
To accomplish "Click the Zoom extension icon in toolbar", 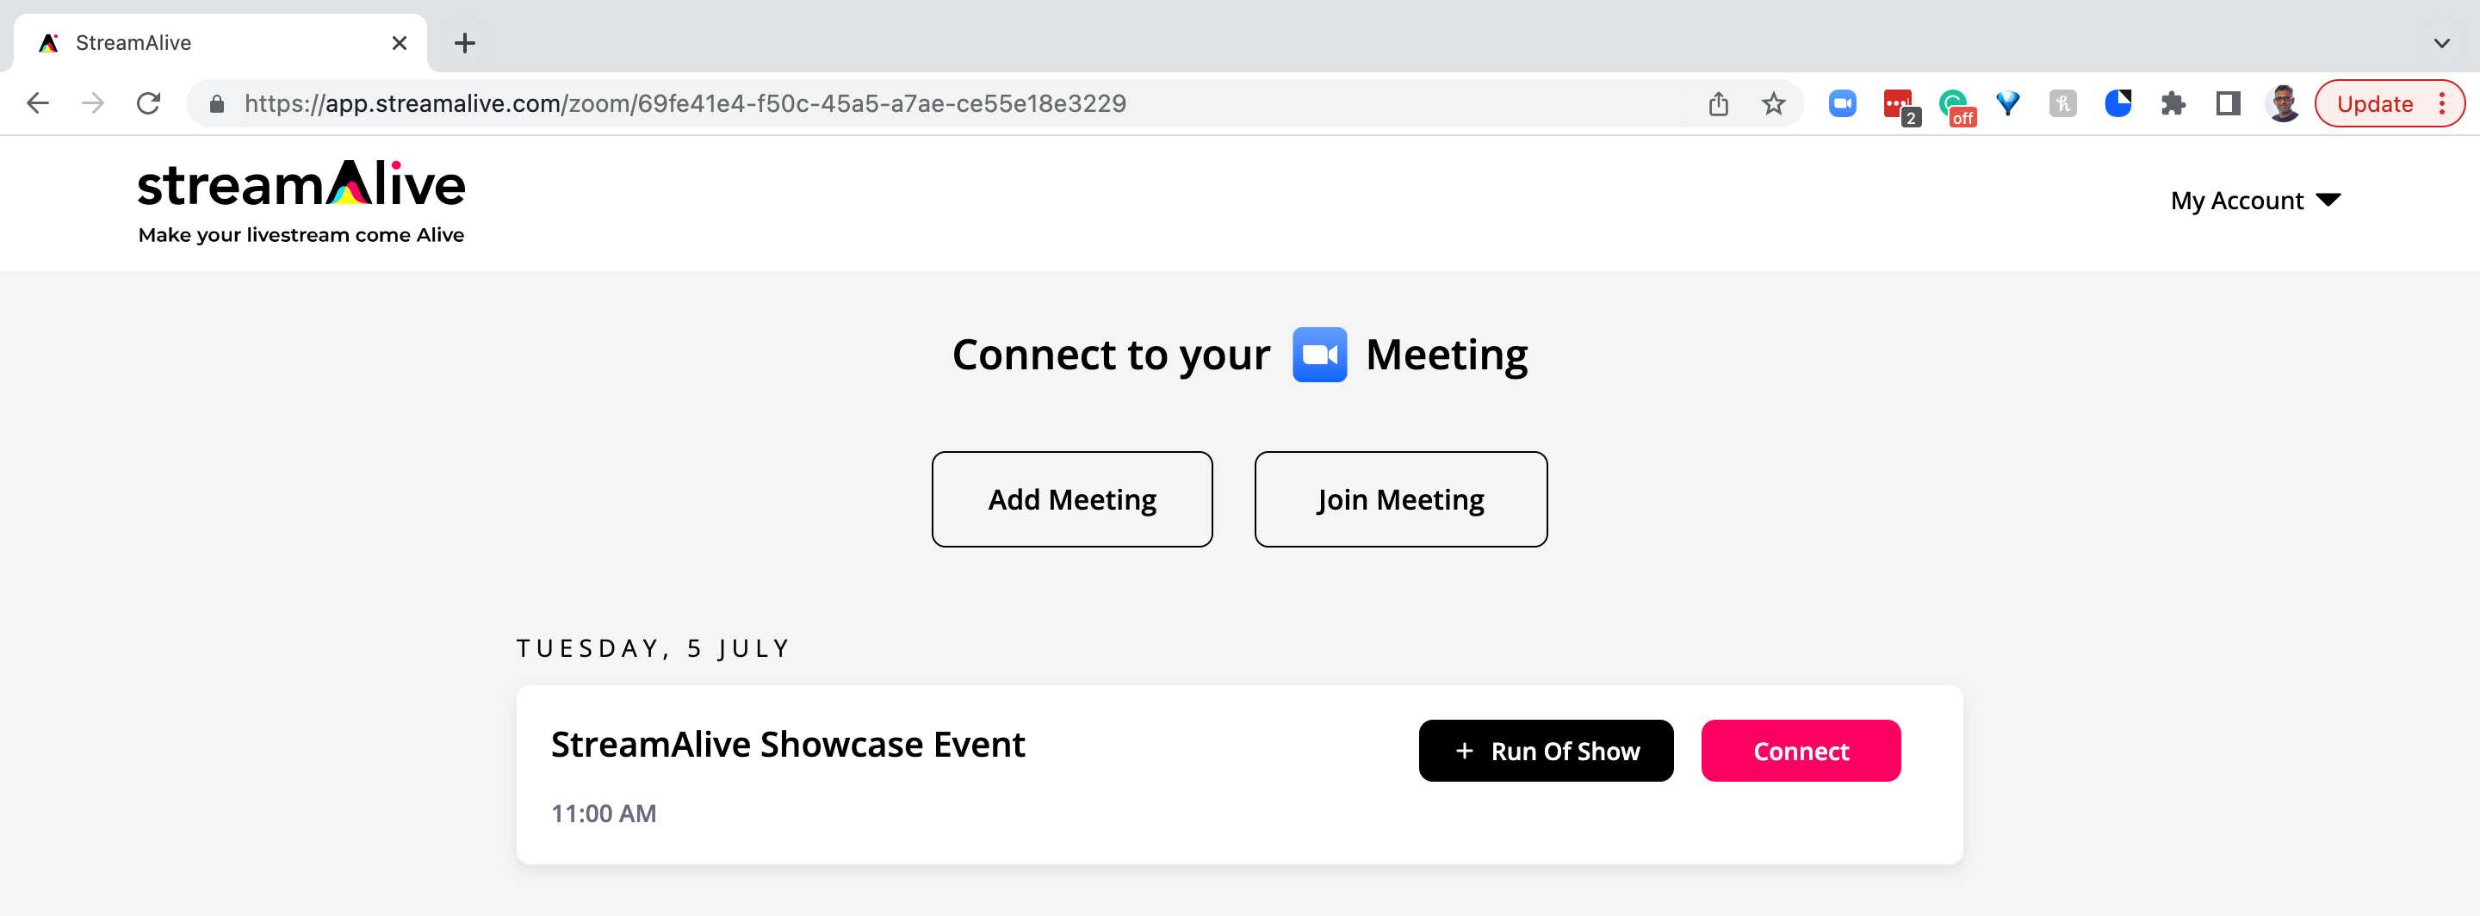I will pyautogui.click(x=1842, y=103).
